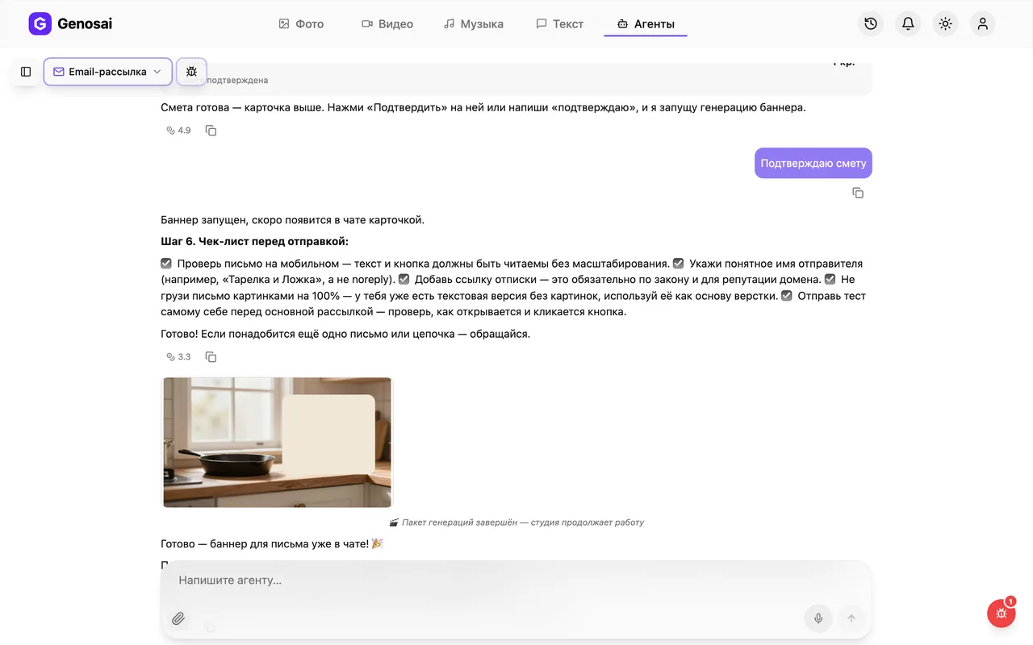Click the checkmark before «Укажи понятное имя отправителя»

[679, 264]
